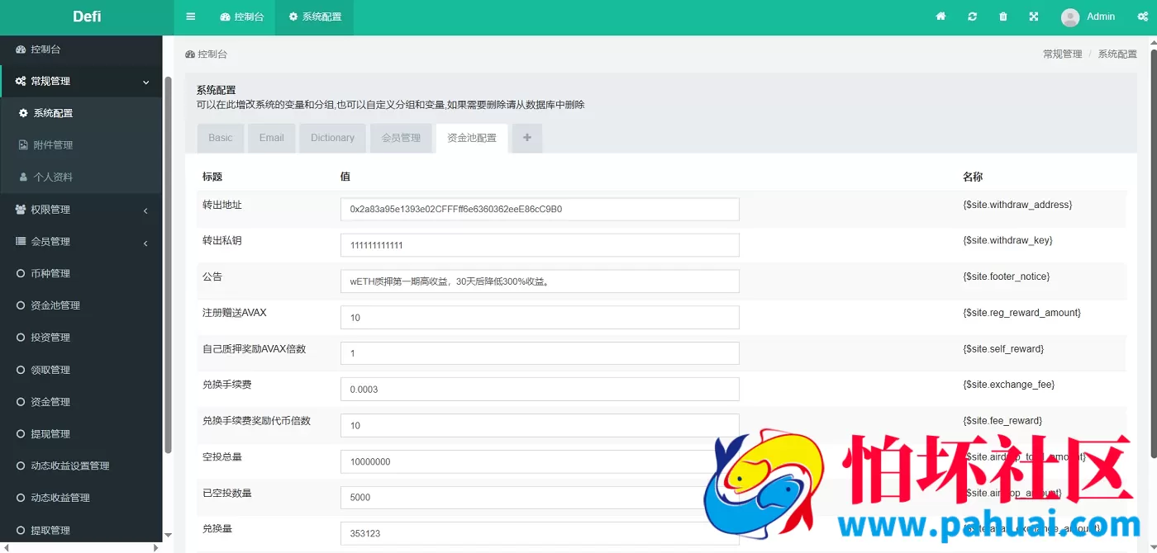Open the 系统配置 top navigation tab
Screen dimensions: 1157x553
315,17
